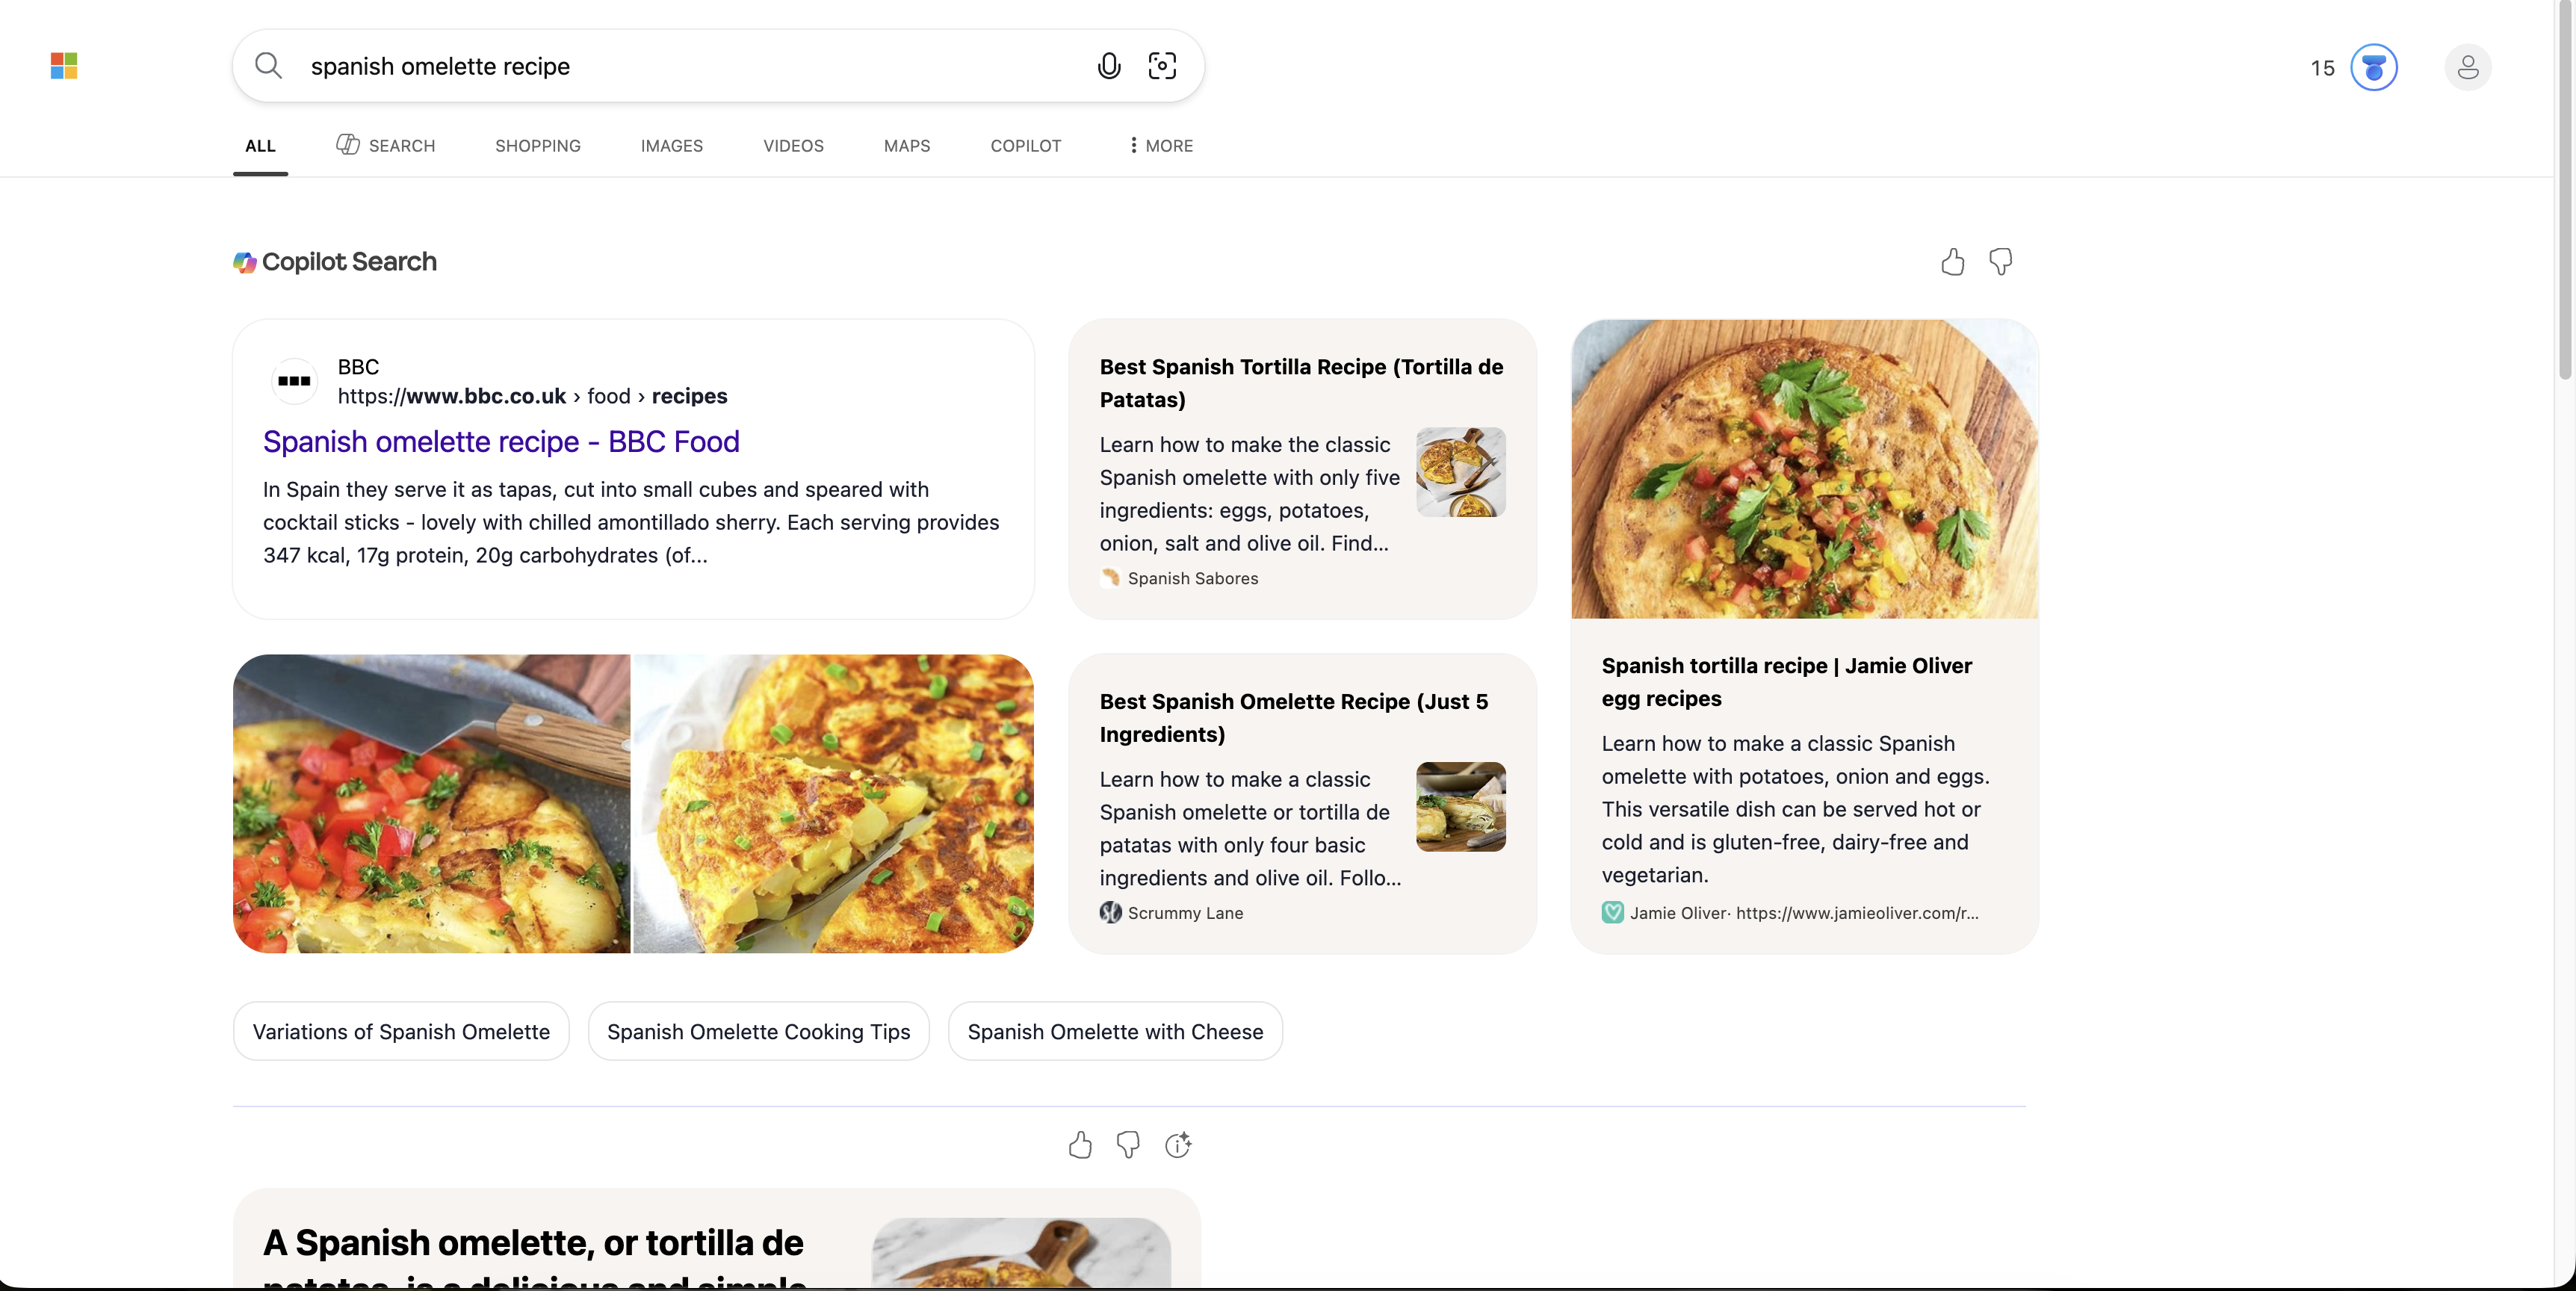This screenshot has width=2576, height=1291.
Task: Open Spanish omelette recipe - BBC Food link
Action: (501, 441)
